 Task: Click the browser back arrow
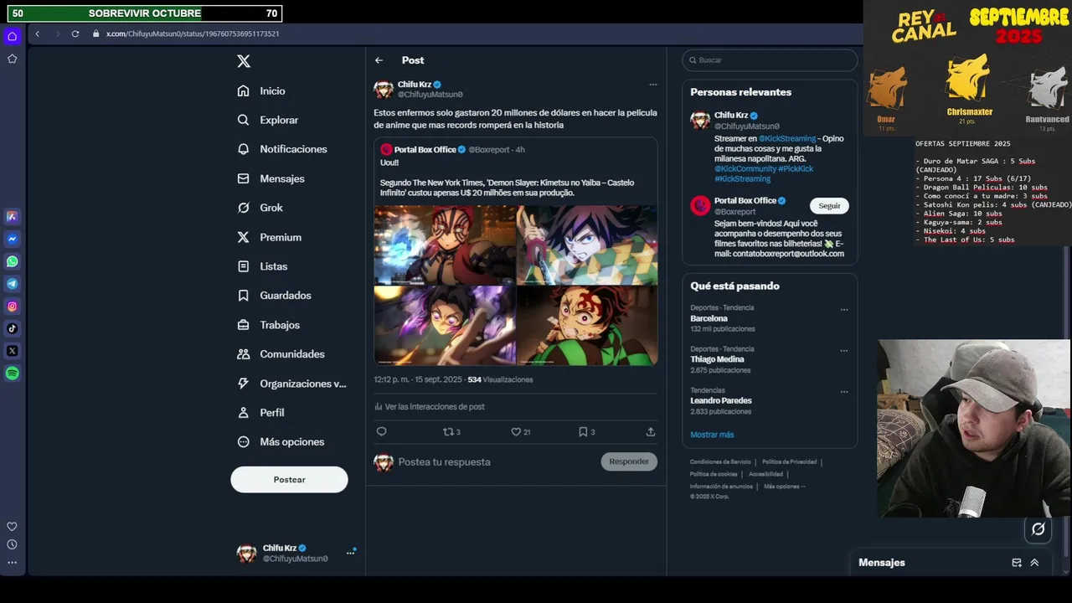pyautogui.click(x=37, y=33)
